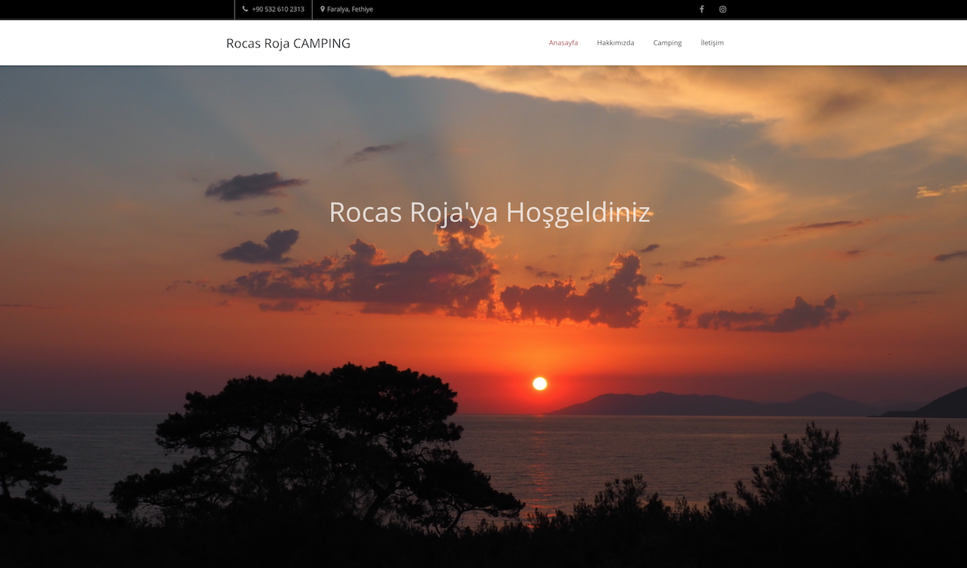Click the Faralya, Fethiye location text
This screenshot has height=568, width=967.
350,9
